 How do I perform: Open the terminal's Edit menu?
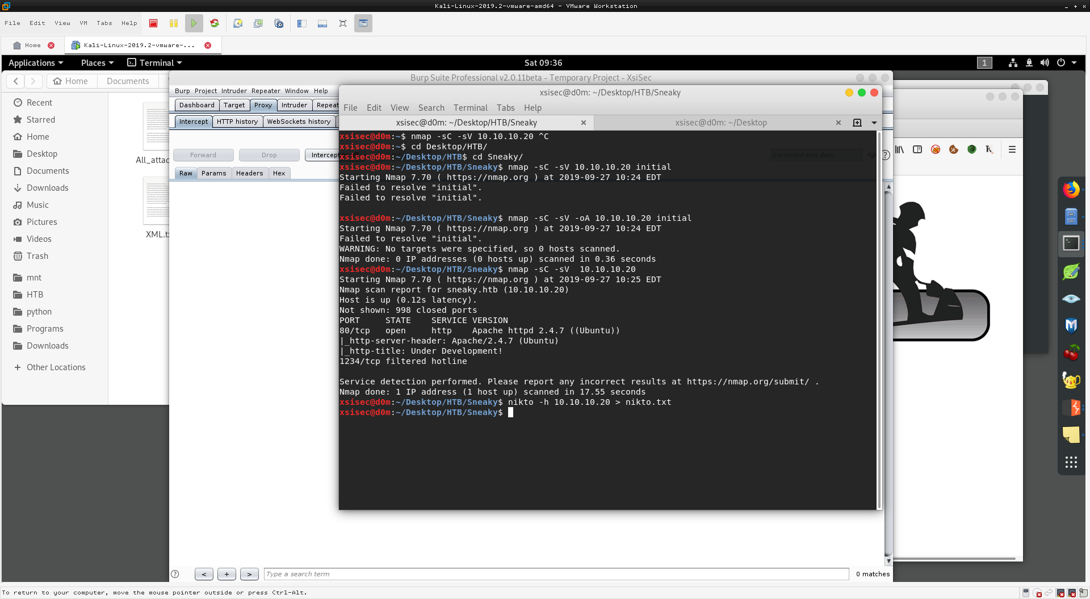(374, 108)
